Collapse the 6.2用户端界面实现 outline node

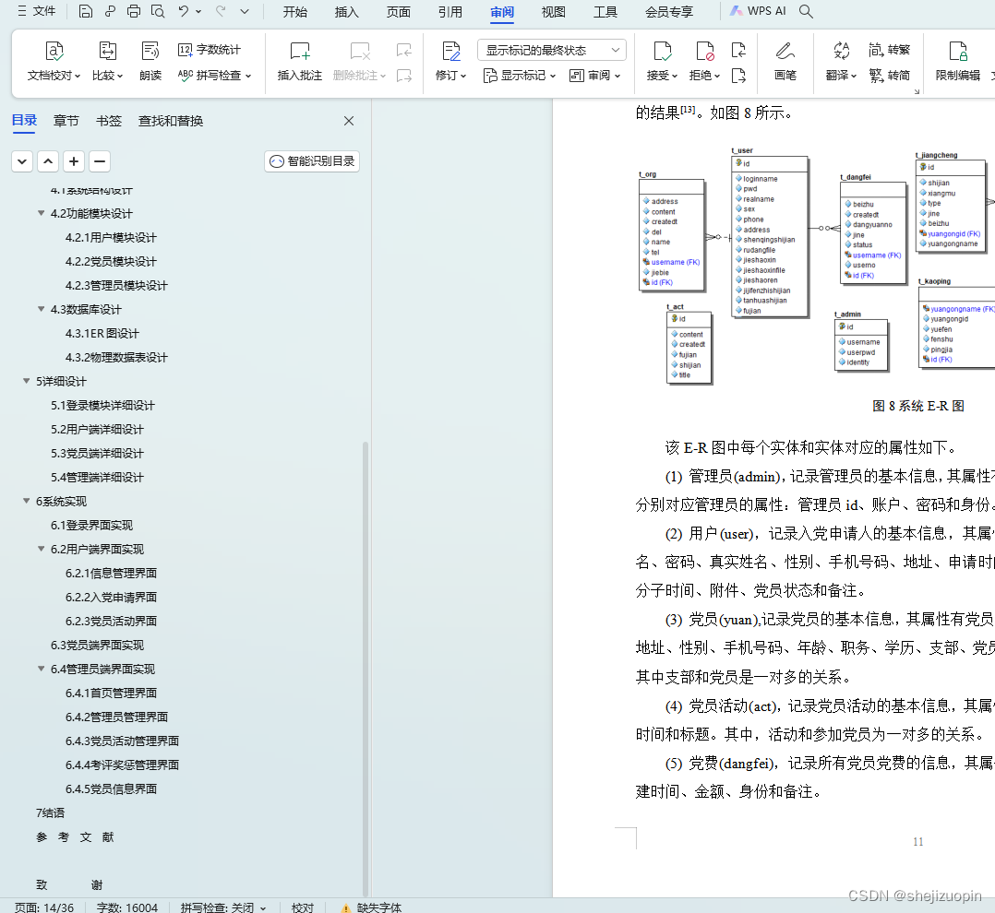(x=42, y=549)
